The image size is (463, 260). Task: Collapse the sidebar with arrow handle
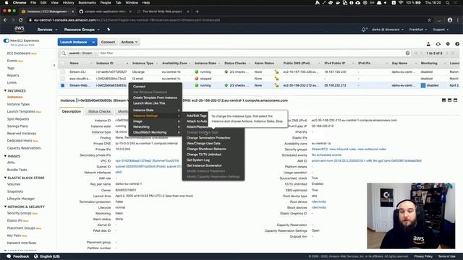pyautogui.click(x=54, y=66)
